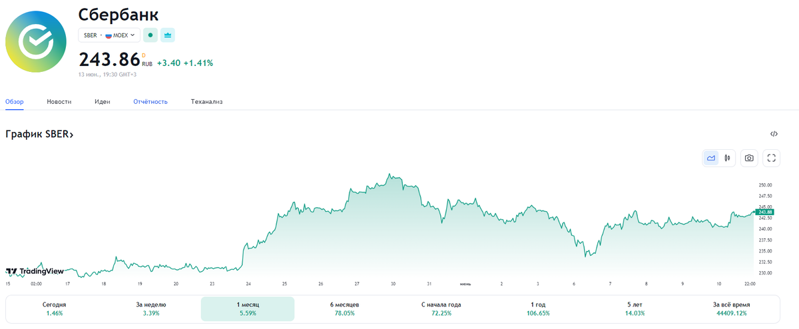Click the 243.88 price label on axis
This screenshot has width=799, height=329.
click(x=766, y=212)
